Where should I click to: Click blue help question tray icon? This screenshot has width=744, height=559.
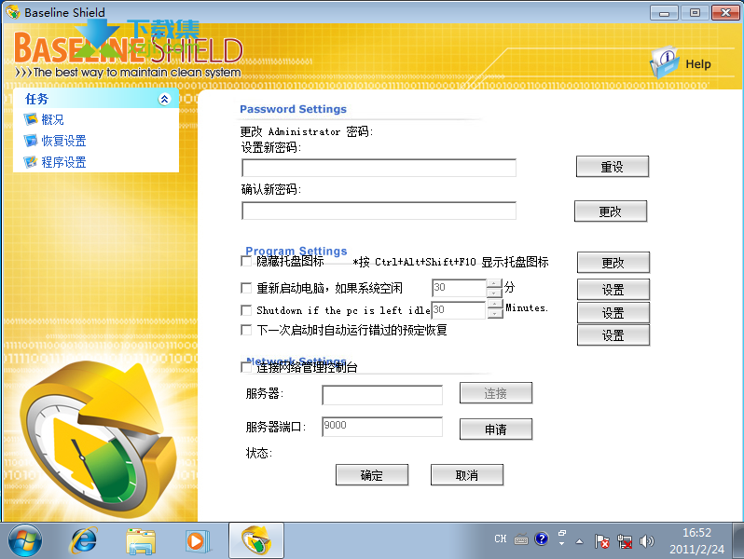[541, 539]
